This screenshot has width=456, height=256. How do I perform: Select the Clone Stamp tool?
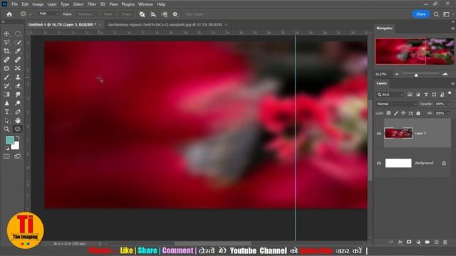pyautogui.click(x=17, y=78)
